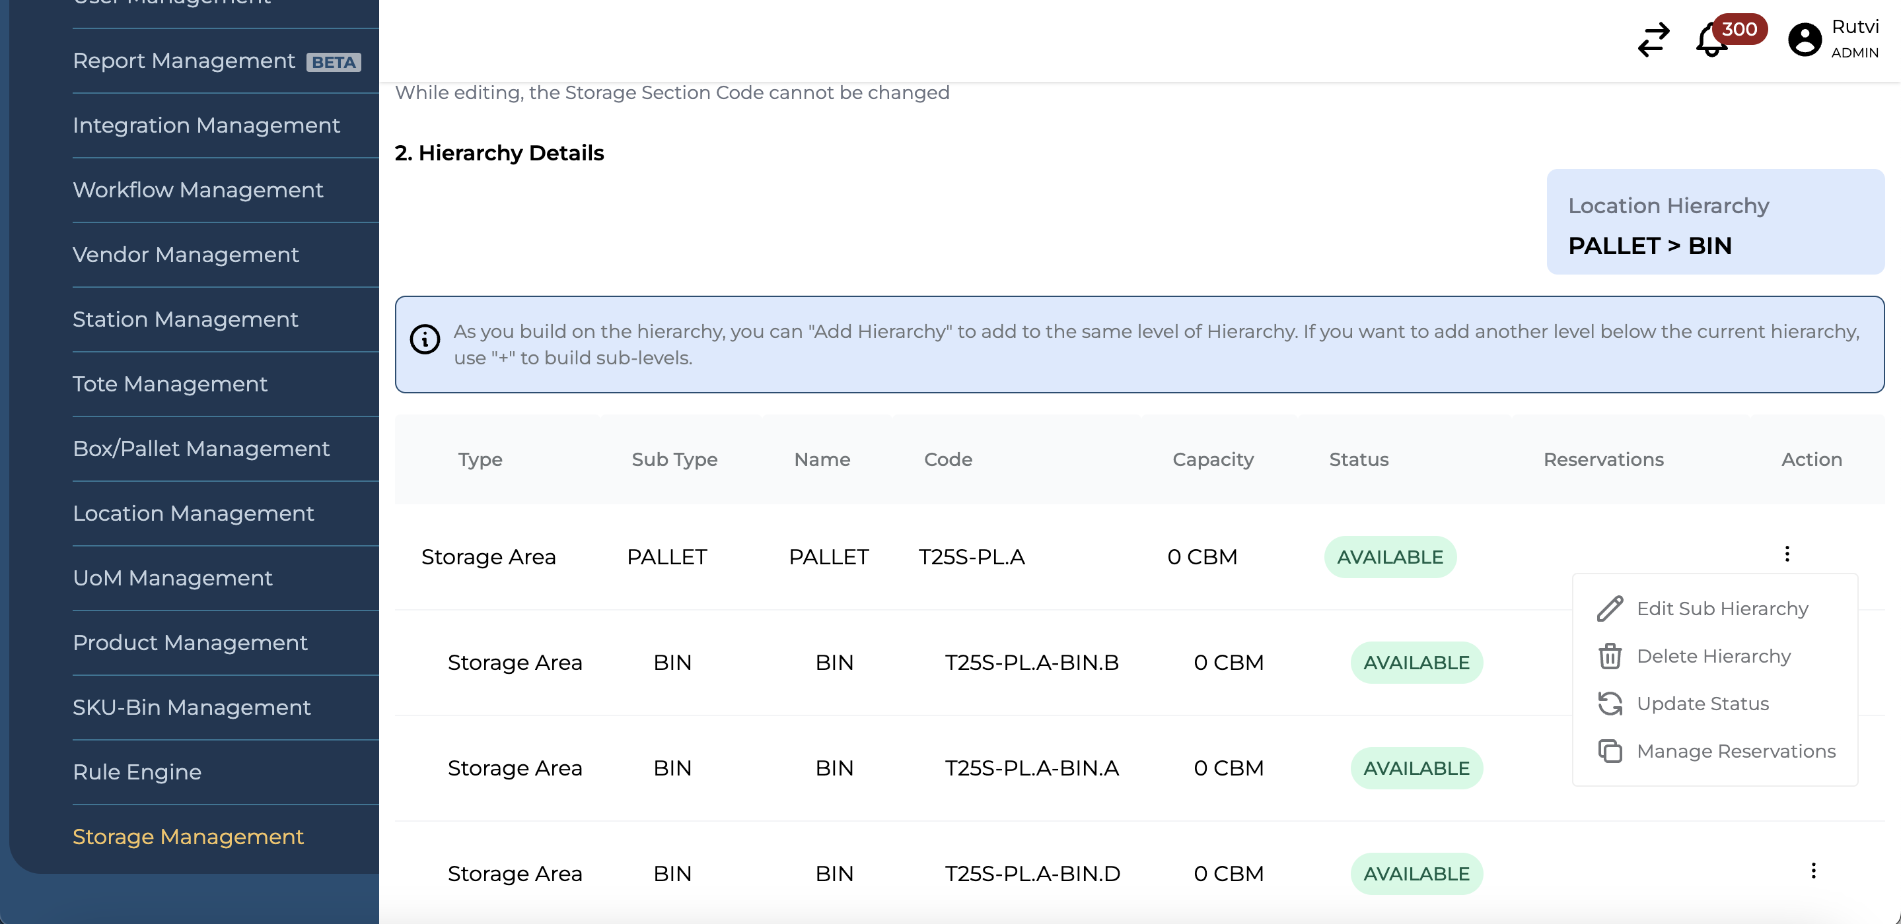The image size is (1901, 924).
Task: Go to SKU-Bin Management in the sidebar
Action: point(192,708)
